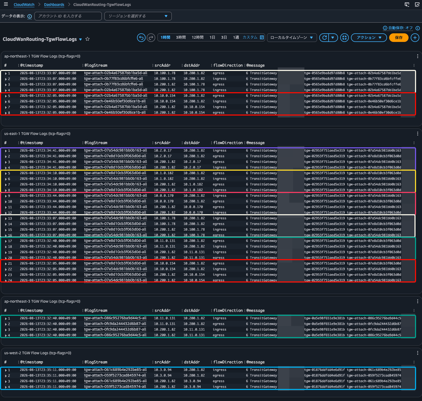Open log stream tgw-attach-086c95276ba9d44c5-all in row 1
Image resolution: width=422 pixels, height=401 pixels.
[115, 318]
